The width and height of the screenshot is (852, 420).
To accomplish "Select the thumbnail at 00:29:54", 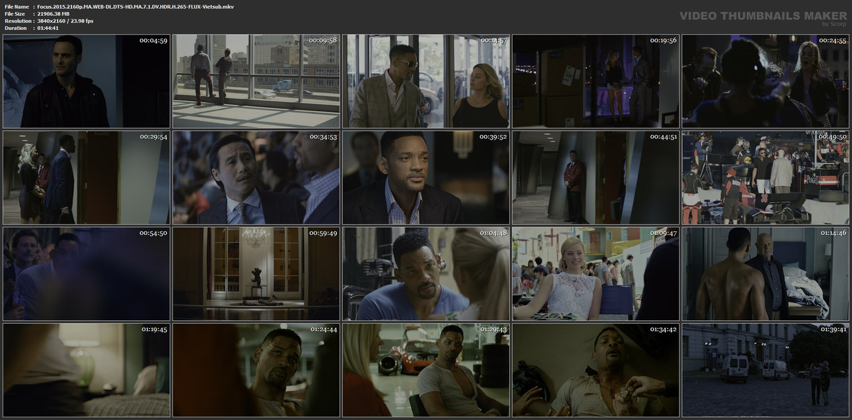I will coord(87,177).
